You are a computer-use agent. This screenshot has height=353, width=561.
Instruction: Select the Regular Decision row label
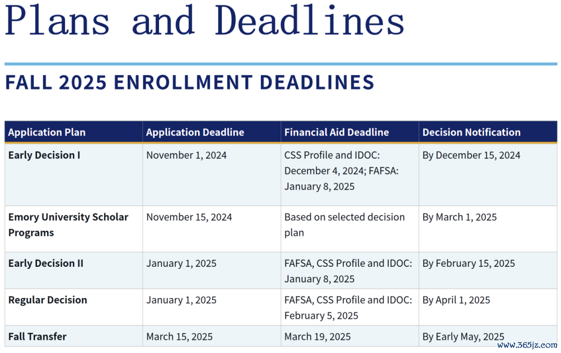pos(48,300)
